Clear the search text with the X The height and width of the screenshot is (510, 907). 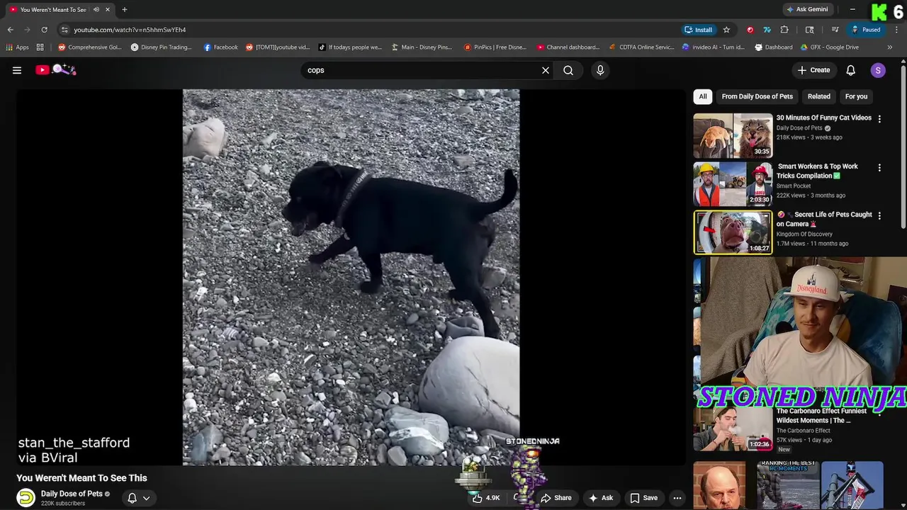coord(546,70)
